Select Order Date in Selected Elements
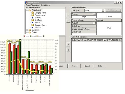Viewport: 125px width, 94px height. coord(84,26)
